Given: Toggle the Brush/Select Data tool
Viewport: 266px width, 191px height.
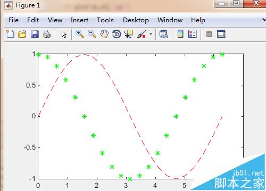Looking at the screenshot, I should [142, 34].
